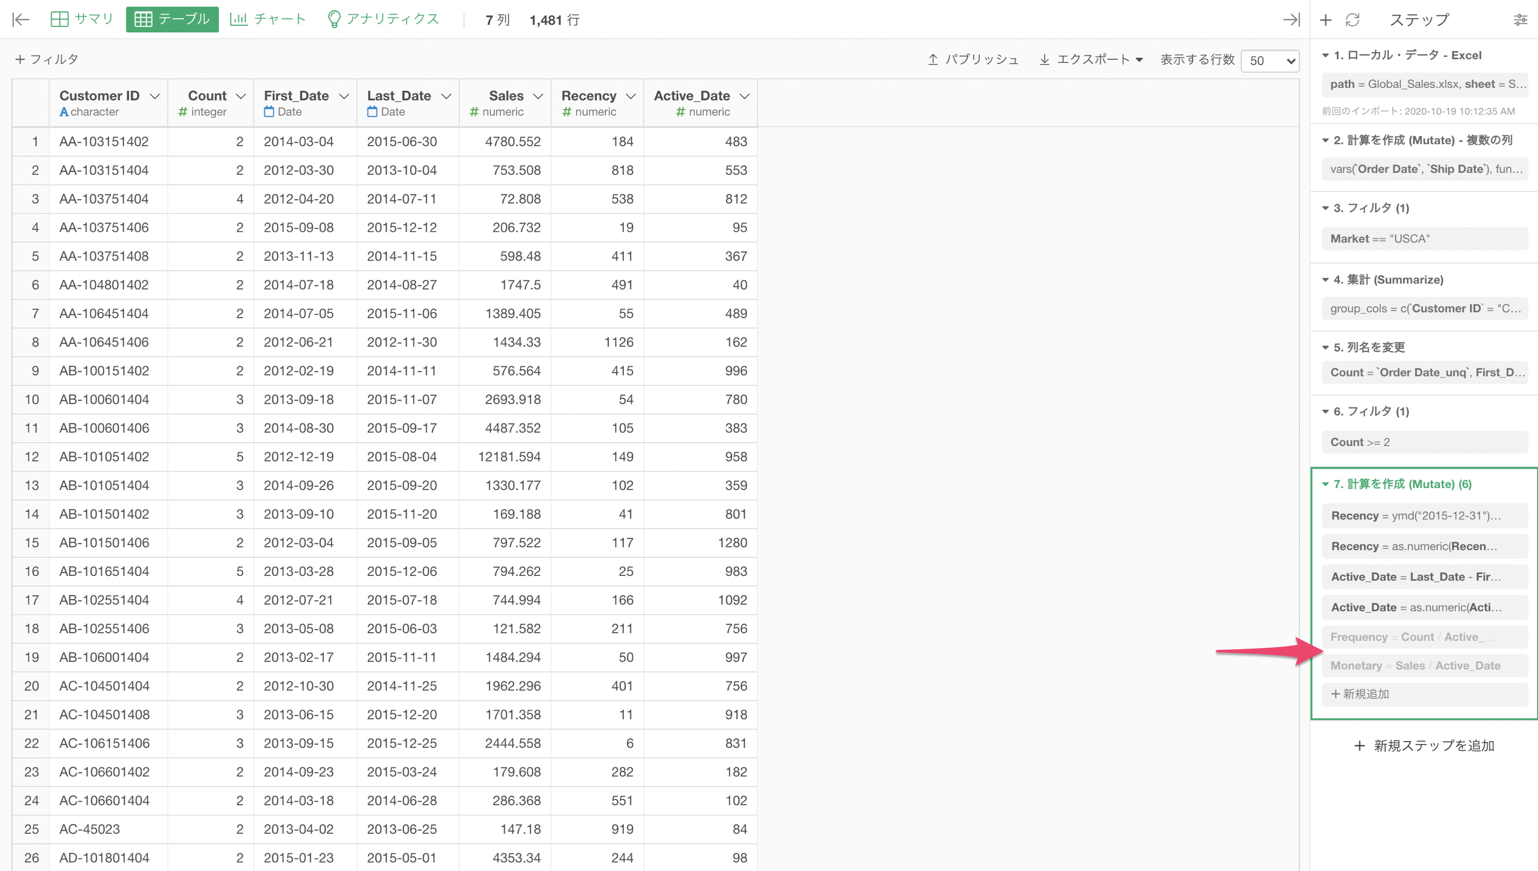Image resolution: width=1538 pixels, height=871 pixels.
Task: Open the Analytics tab with the lightbulb icon
Action: click(x=383, y=19)
